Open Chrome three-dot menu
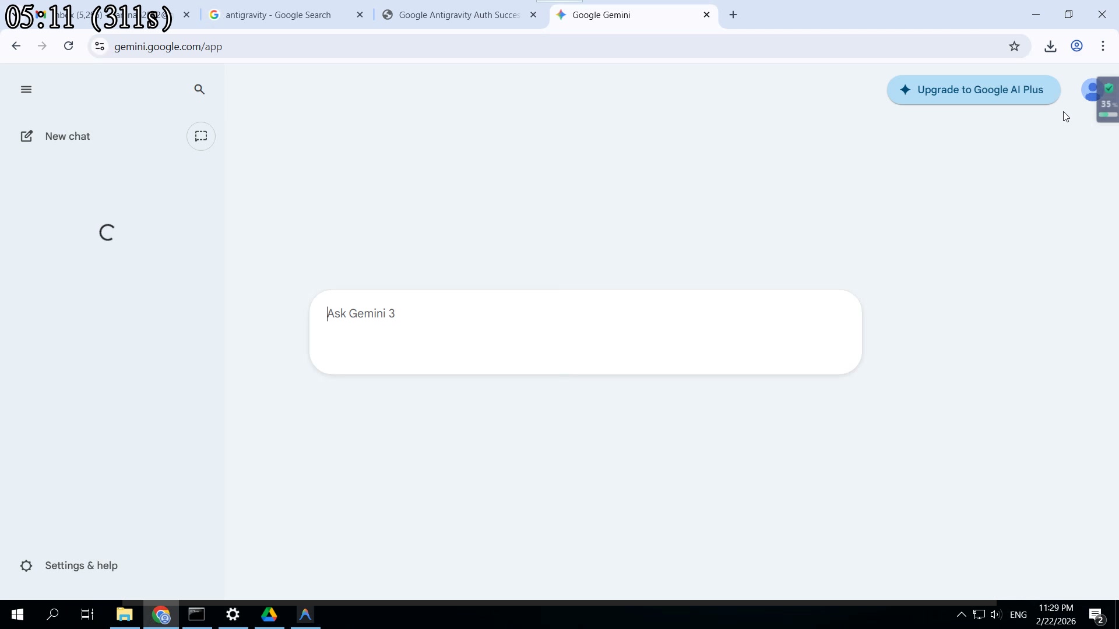Image resolution: width=1119 pixels, height=629 pixels. 1103,47
